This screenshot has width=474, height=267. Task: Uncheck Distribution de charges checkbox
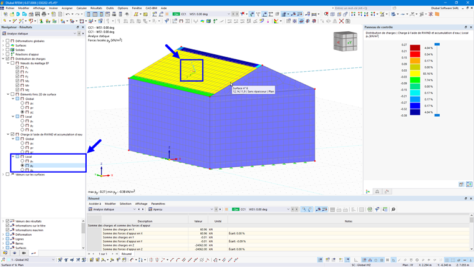coord(7,59)
